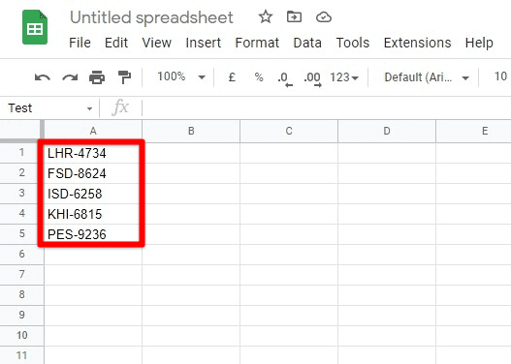Select cell containing LHR-4734
This screenshot has width=511, height=364.
tap(93, 153)
